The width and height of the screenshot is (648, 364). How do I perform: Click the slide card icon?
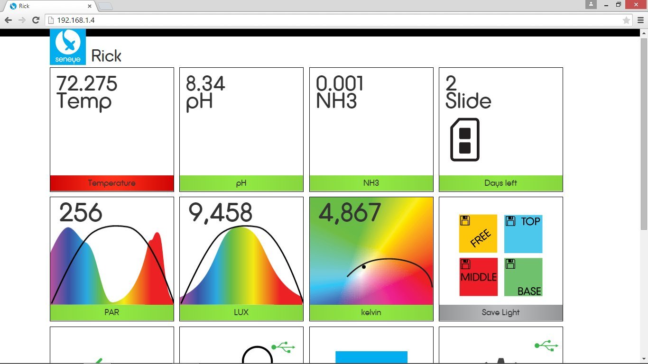point(465,140)
